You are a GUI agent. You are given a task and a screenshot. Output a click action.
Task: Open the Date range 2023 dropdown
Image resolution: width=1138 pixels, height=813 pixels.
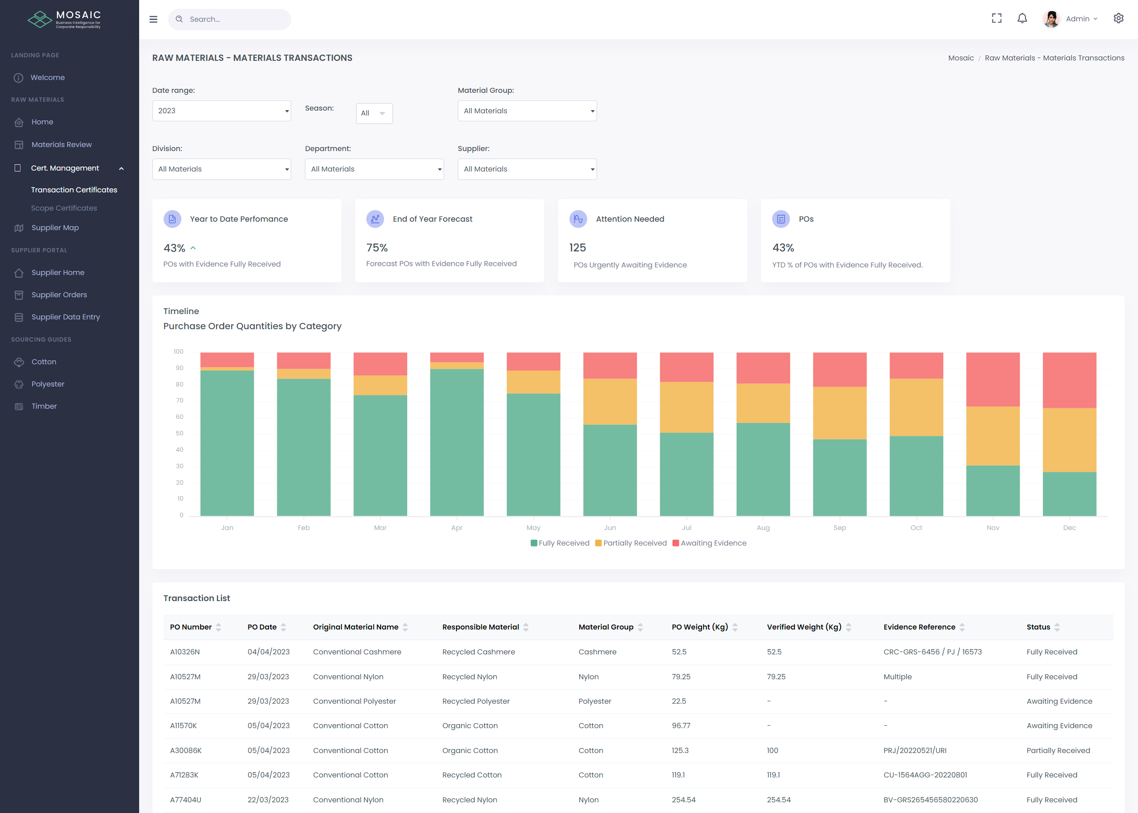click(x=221, y=111)
